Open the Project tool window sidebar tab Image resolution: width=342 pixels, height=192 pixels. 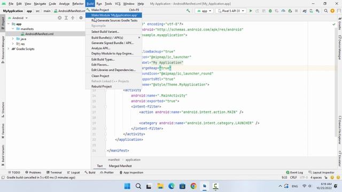[3, 23]
